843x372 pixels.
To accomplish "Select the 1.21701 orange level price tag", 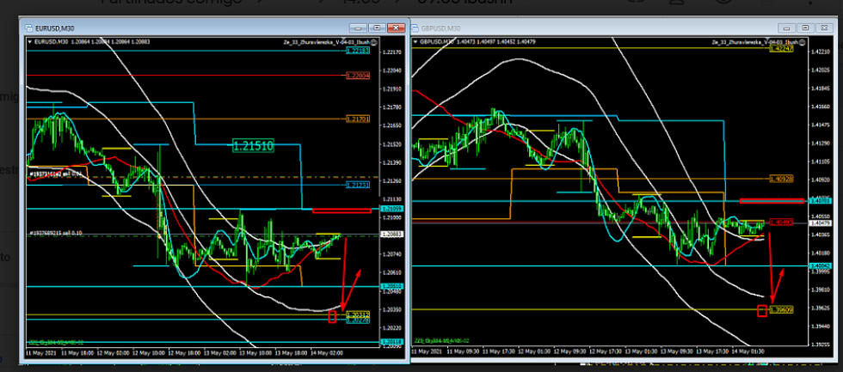I will click(x=358, y=119).
